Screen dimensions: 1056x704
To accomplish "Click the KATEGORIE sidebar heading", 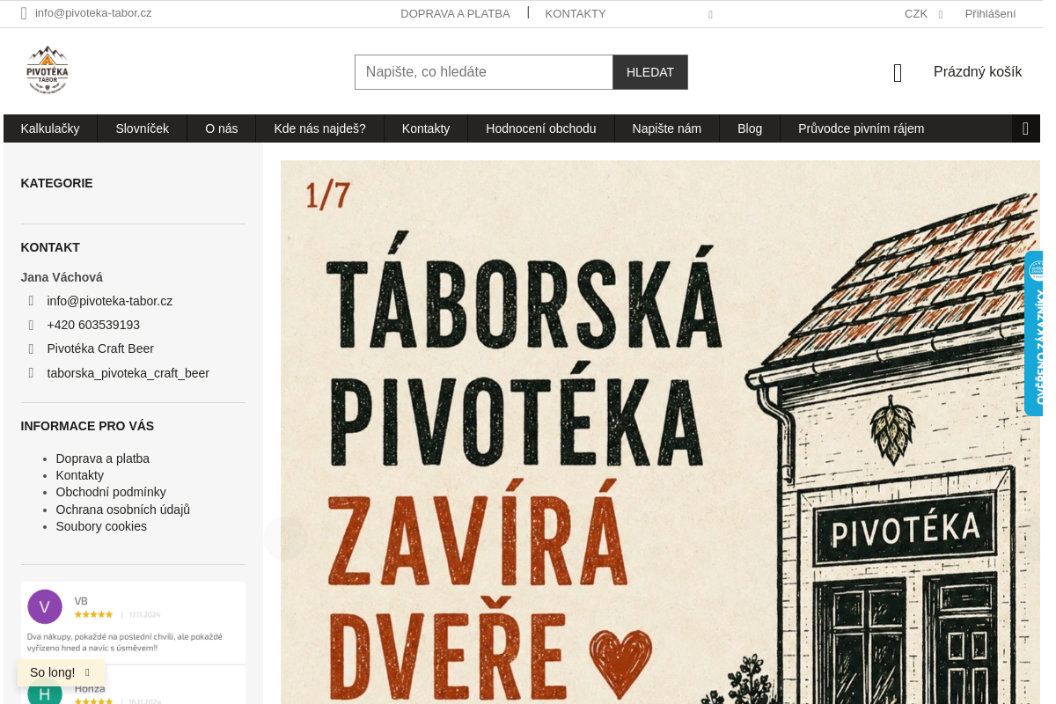I will click(x=57, y=183).
